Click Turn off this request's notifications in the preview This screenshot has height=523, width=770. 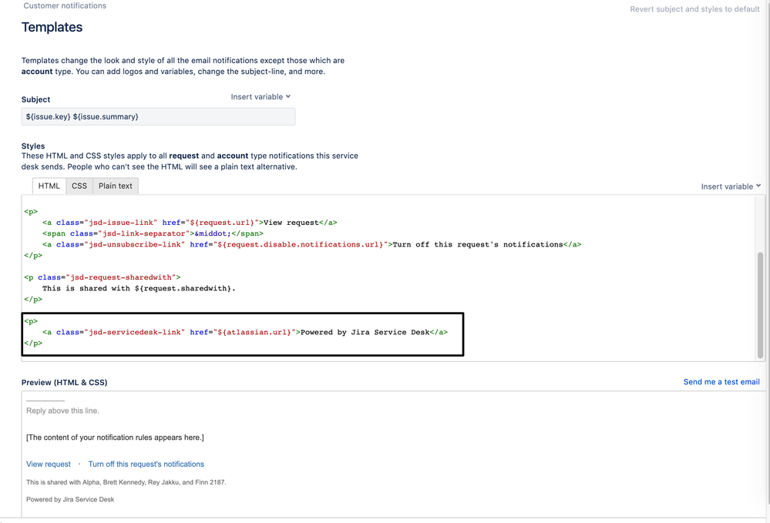click(146, 464)
